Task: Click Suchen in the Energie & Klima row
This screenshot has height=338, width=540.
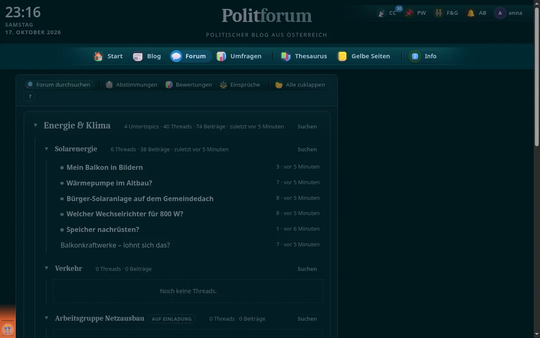Action: 307,126
